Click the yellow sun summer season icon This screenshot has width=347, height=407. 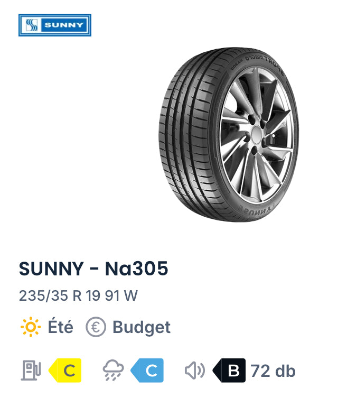(30, 327)
